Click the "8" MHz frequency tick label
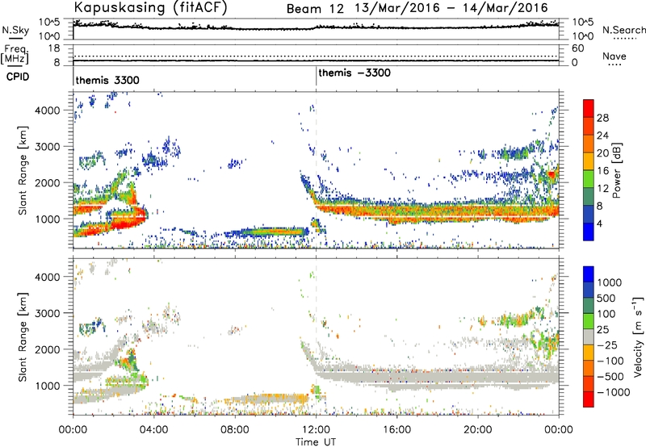Image resolution: width=646 pixels, height=447 pixels. 57,63
